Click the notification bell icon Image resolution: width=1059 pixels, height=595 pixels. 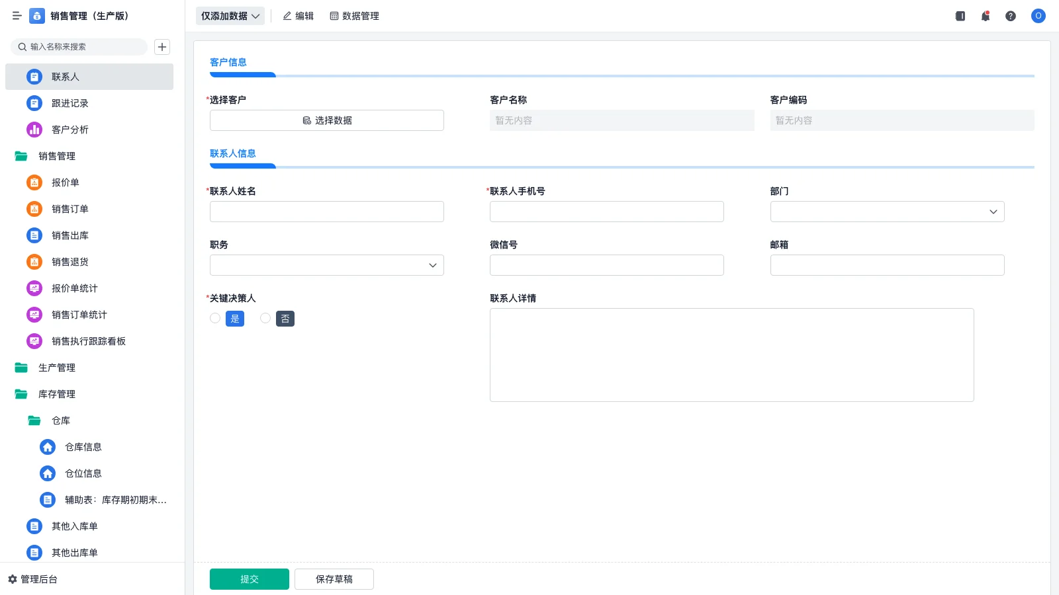tap(985, 16)
